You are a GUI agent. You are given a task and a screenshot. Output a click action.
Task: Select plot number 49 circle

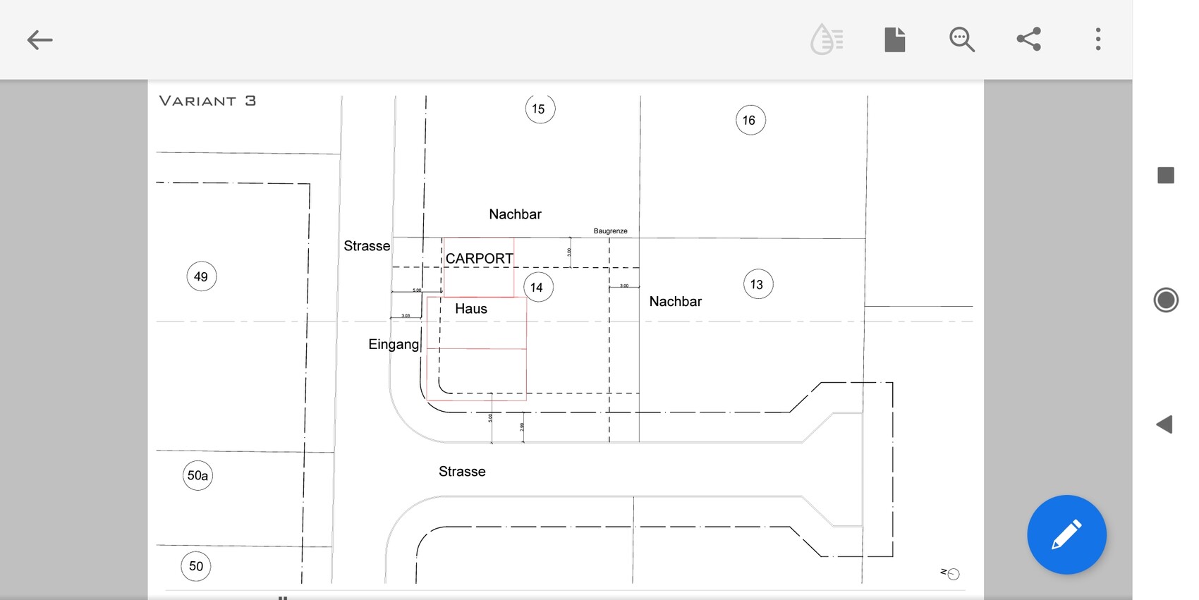(x=201, y=276)
